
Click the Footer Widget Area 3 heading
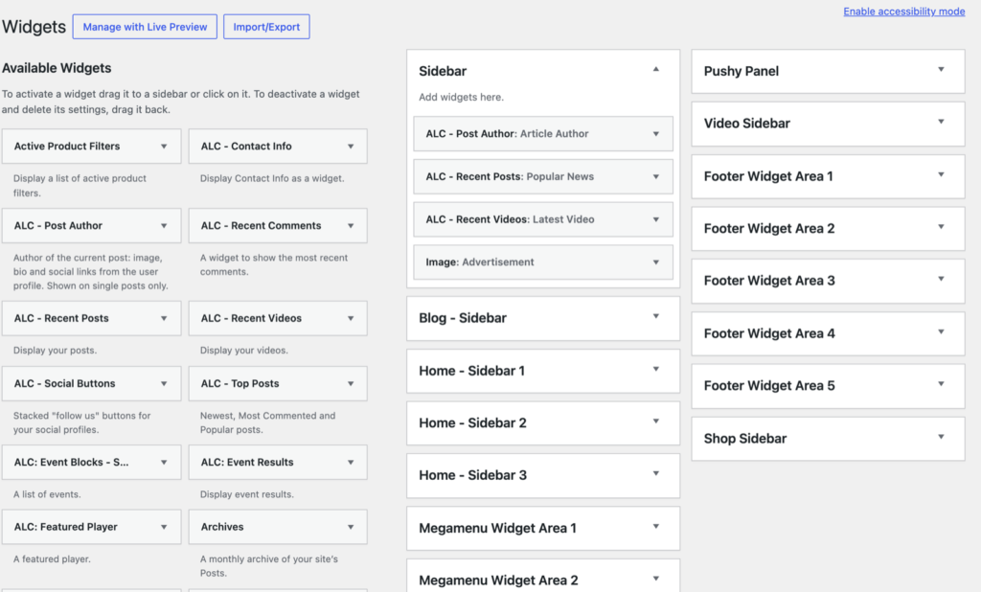769,281
